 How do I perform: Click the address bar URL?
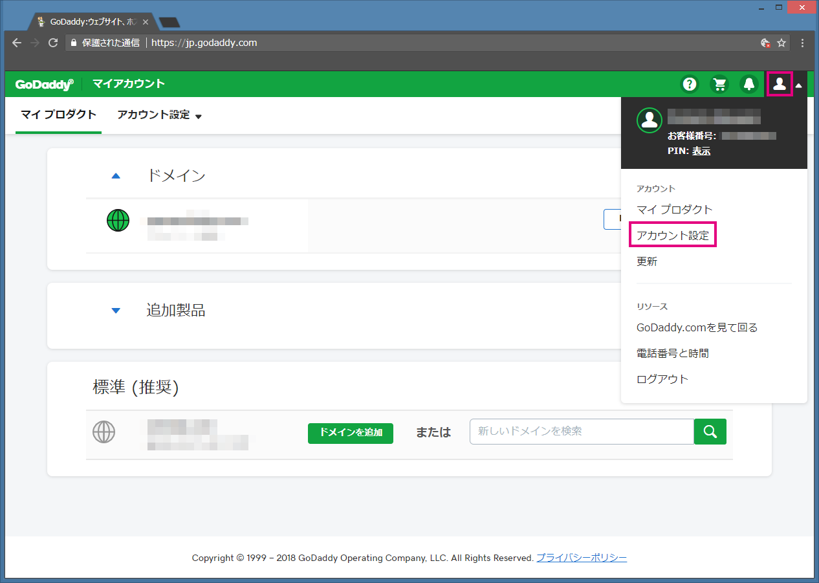coord(204,43)
